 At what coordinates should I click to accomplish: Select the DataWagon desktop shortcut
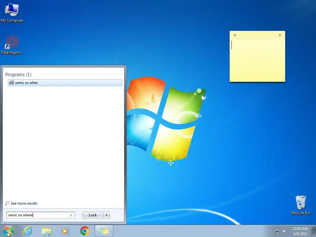point(12,45)
